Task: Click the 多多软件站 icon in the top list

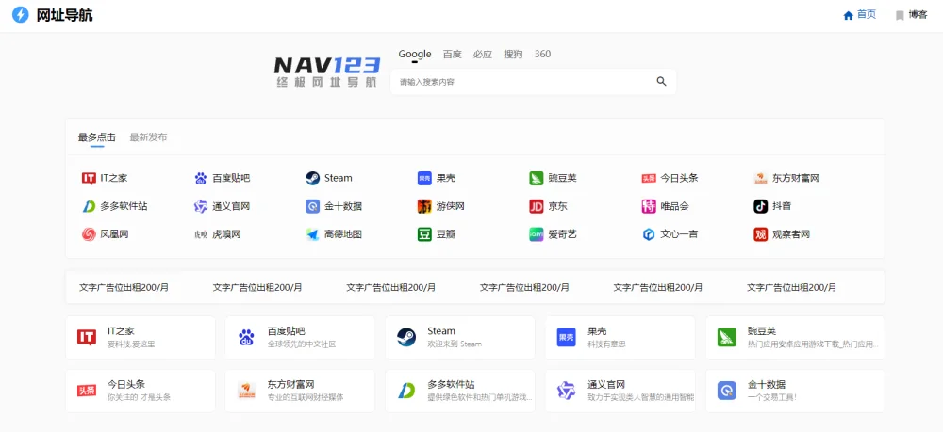Action: coord(89,206)
